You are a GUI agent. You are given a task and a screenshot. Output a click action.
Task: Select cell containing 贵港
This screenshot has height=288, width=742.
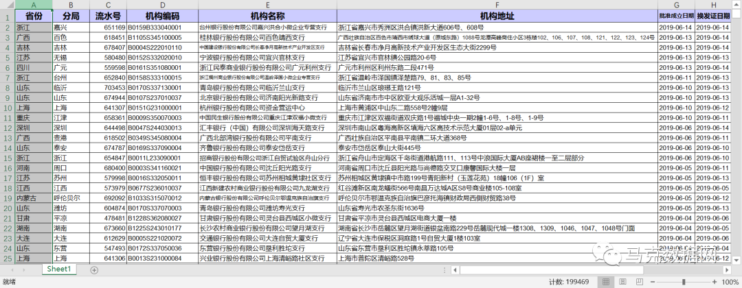point(71,138)
